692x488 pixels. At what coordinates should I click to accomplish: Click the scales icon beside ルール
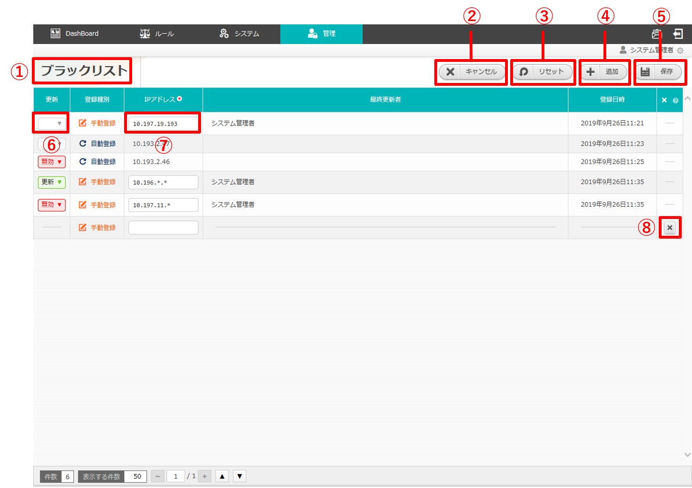pos(145,33)
